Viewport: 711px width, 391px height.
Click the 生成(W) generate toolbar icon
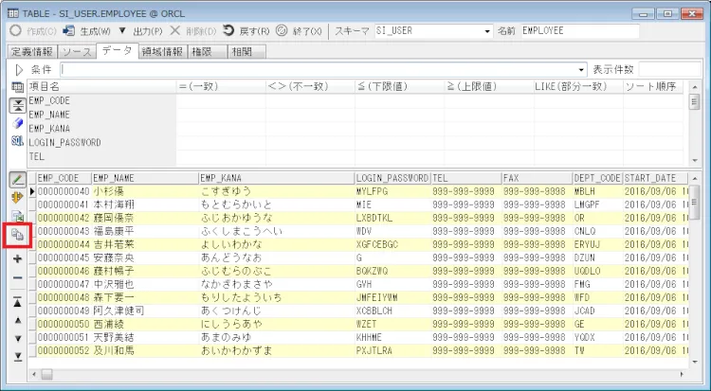[x=69, y=31]
